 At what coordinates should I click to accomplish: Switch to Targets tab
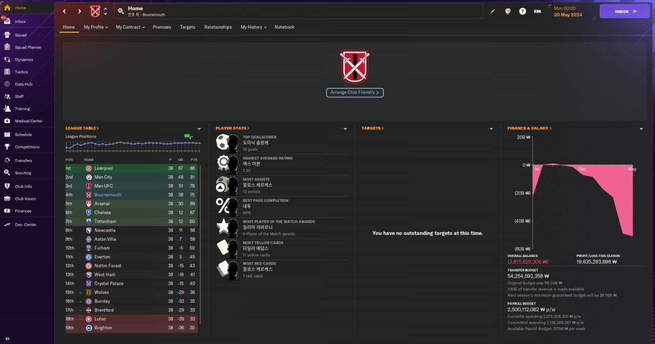click(x=188, y=27)
